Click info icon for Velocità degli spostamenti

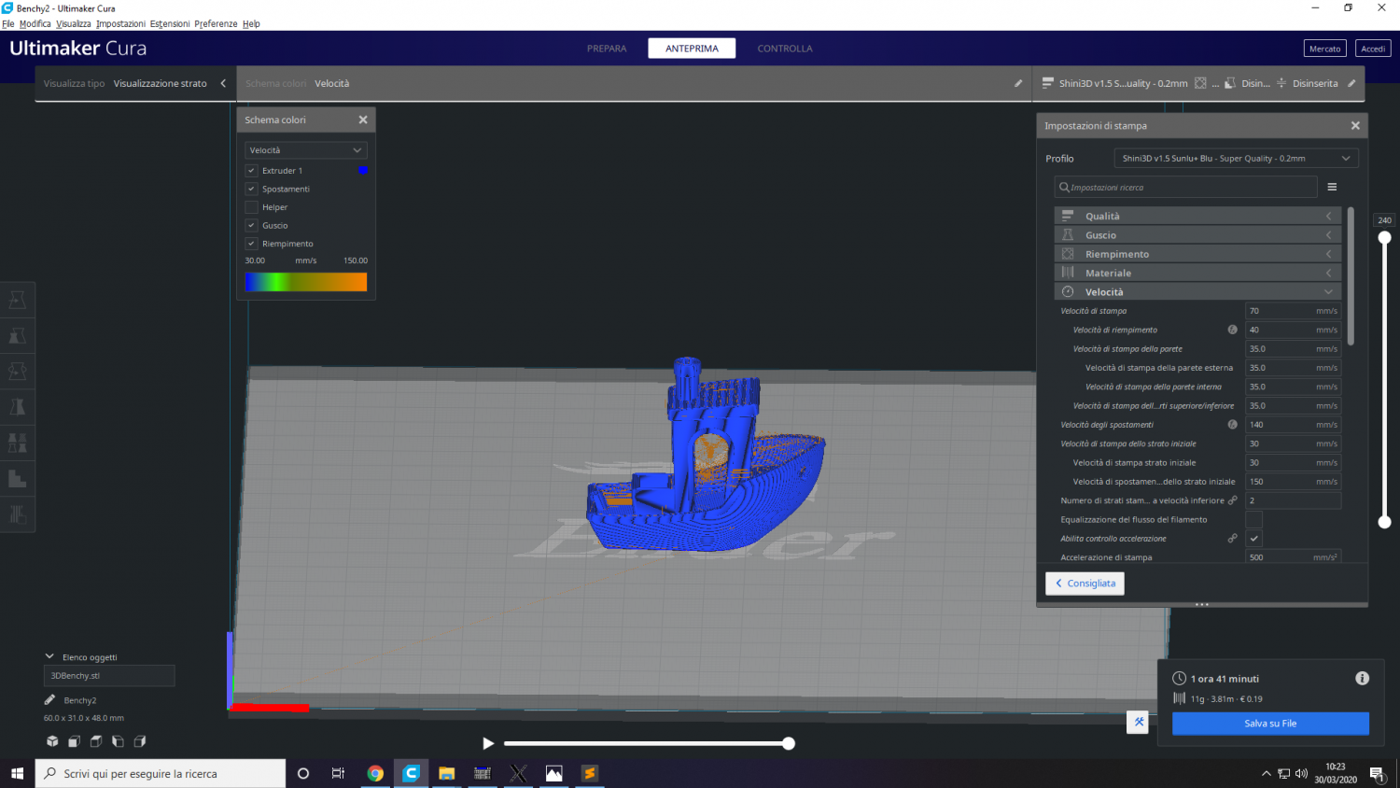(x=1232, y=425)
